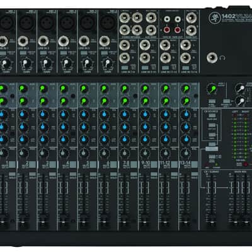This screenshot has height=252, width=252.
Task: Mute channel 2
Action: pyautogui.click(x=32, y=164)
